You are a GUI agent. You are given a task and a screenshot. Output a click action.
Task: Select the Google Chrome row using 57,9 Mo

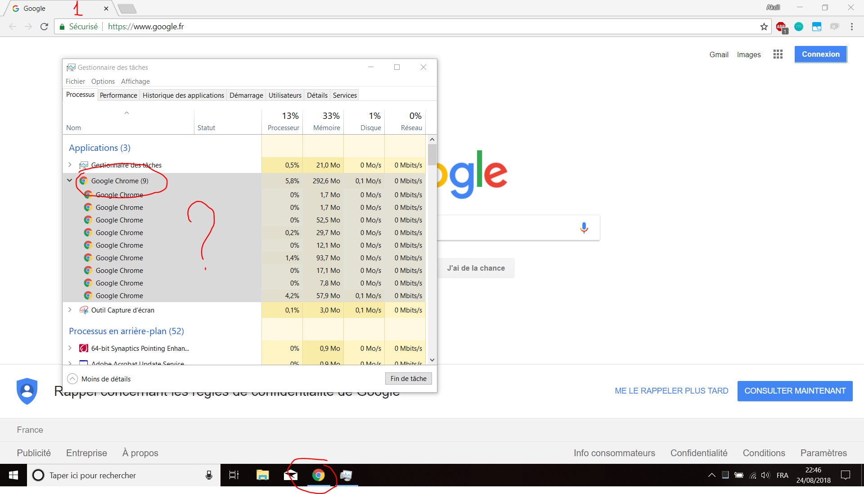[244, 295]
